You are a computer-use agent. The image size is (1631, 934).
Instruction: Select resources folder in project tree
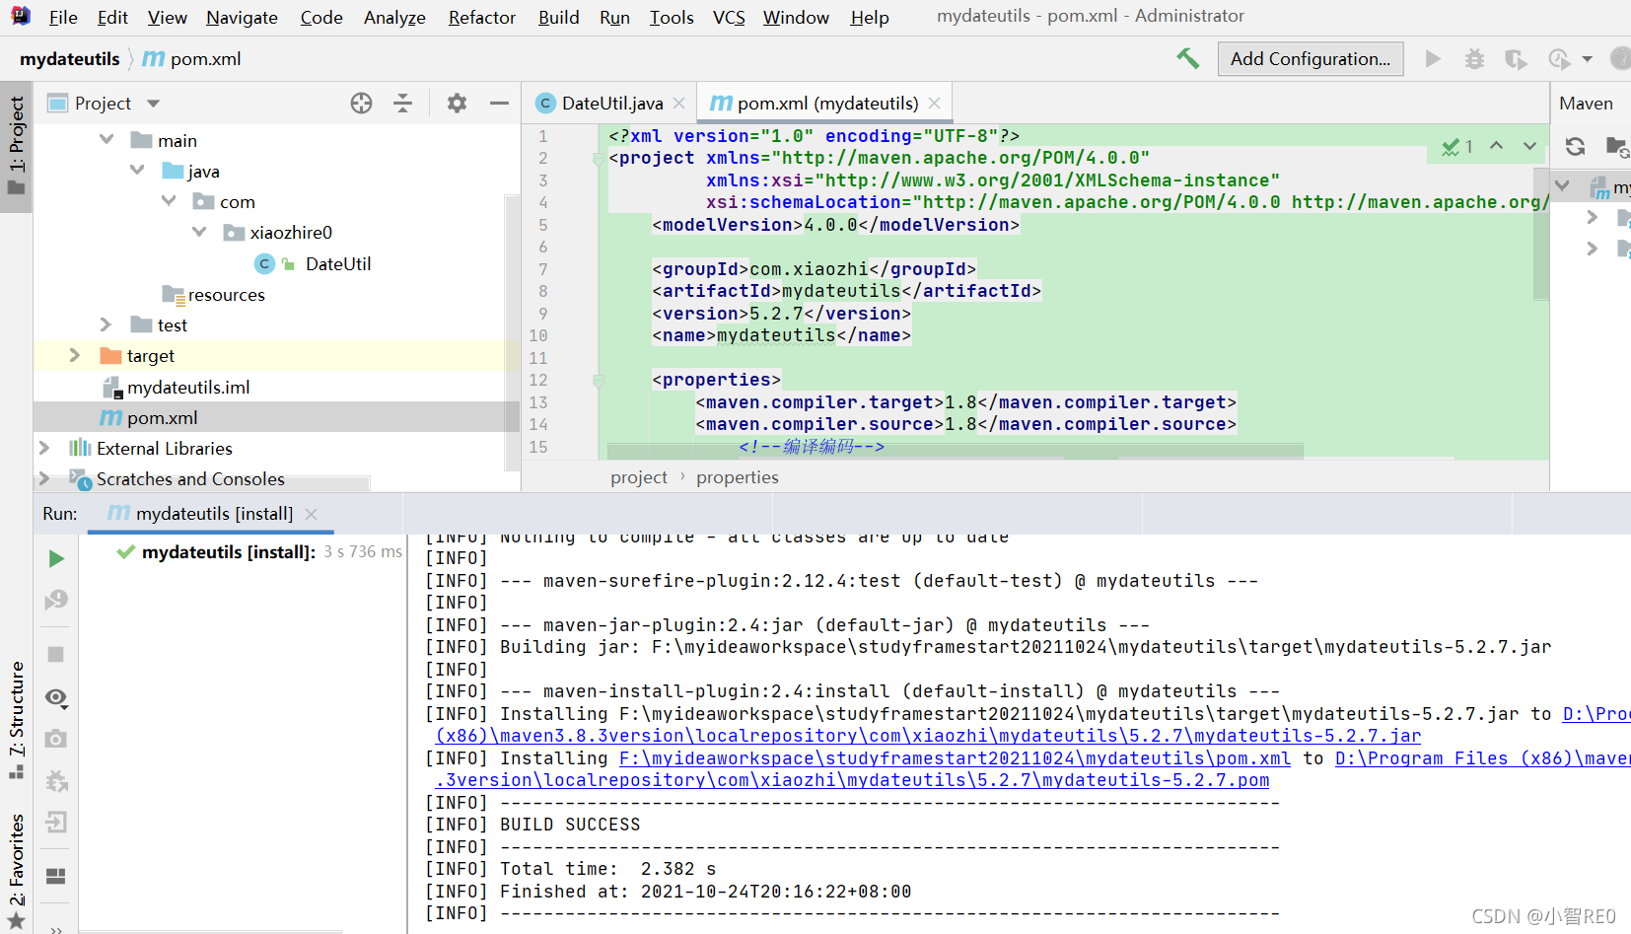point(226,294)
